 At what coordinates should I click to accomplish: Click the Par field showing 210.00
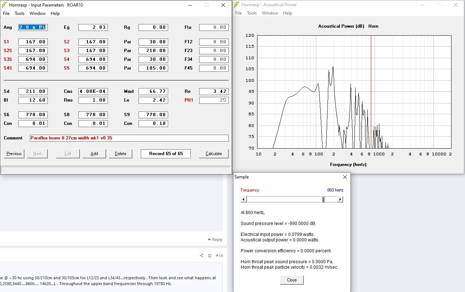click(x=153, y=51)
